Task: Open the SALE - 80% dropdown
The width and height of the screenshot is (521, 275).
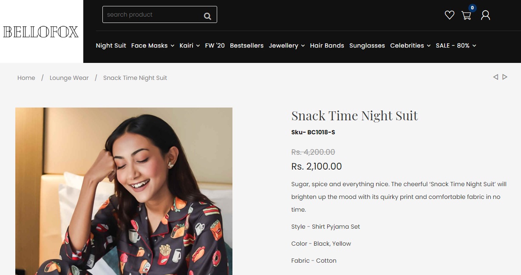Action: pyautogui.click(x=456, y=45)
